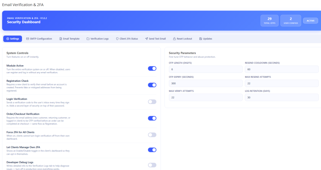321x170 pixels.
Task: Click the paper plane icon for Send Test Email
Action: click(x=146, y=39)
